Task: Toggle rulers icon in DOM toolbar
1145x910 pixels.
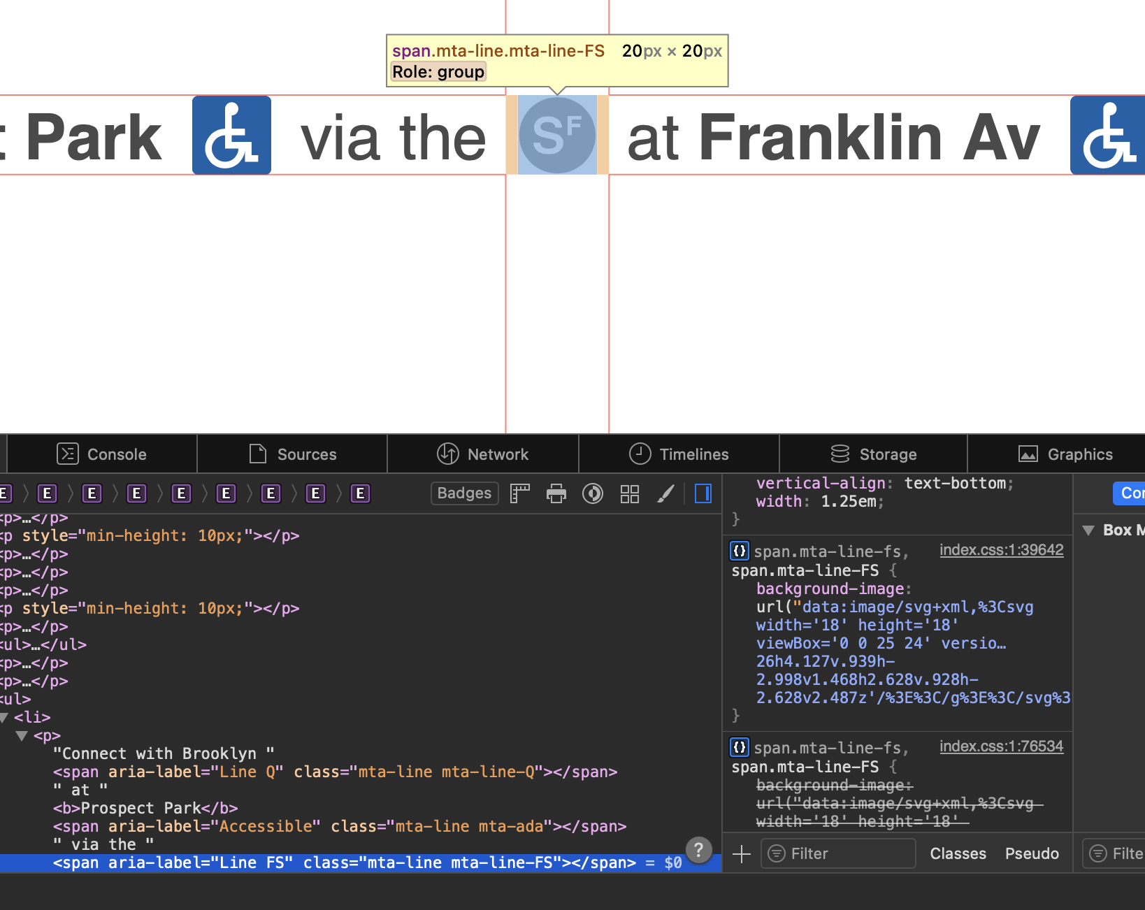Action: tap(520, 493)
